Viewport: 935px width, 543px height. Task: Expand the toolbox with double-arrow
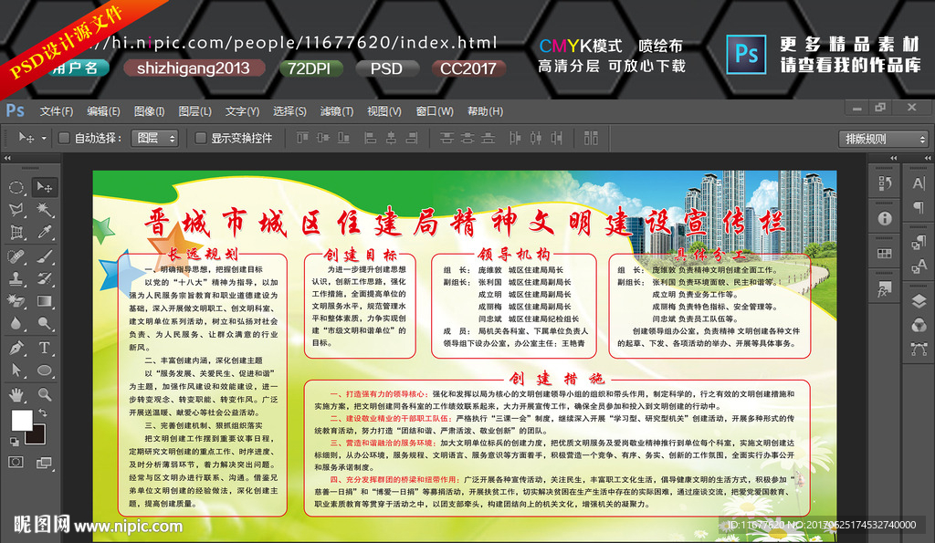[7, 158]
